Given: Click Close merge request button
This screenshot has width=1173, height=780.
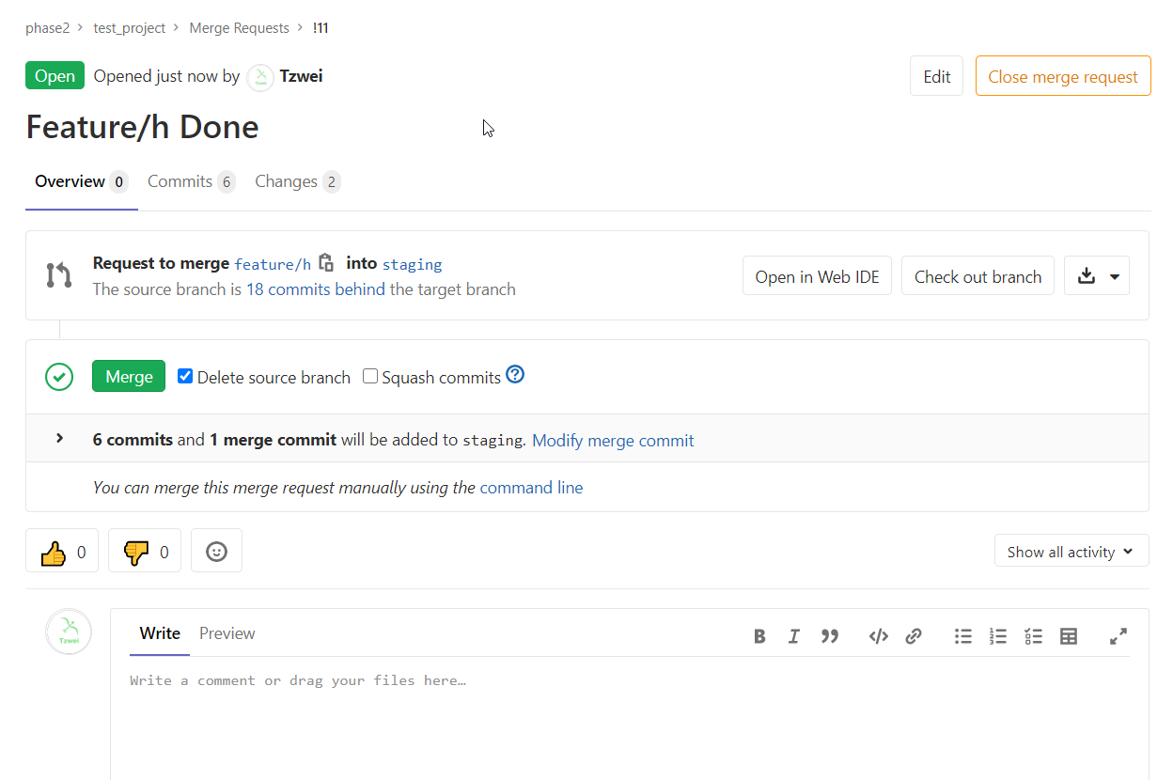Looking at the screenshot, I should [x=1063, y=76].
